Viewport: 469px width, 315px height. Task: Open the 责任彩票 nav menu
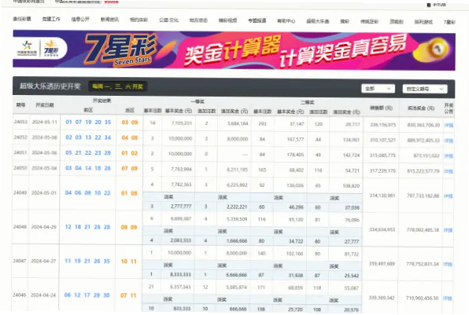pos(22,19)
